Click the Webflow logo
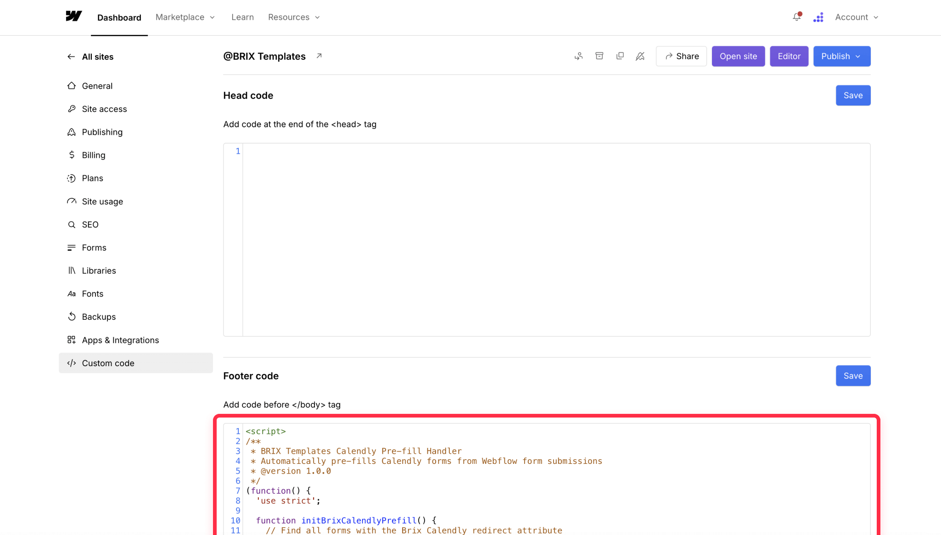941x535 pixels. click(73, 17)
